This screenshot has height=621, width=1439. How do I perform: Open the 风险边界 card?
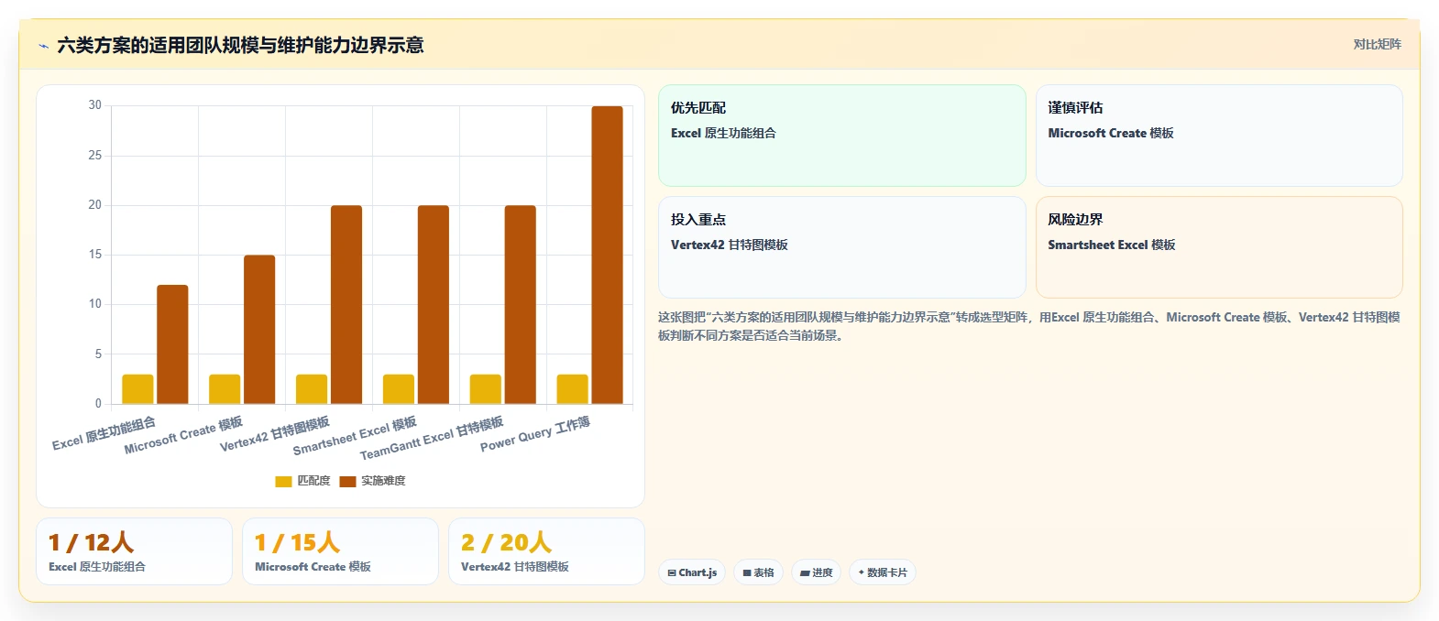tap(1219, 247)
